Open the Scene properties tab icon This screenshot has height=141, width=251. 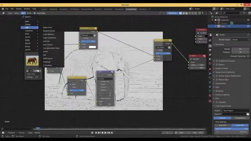point(210,59)
